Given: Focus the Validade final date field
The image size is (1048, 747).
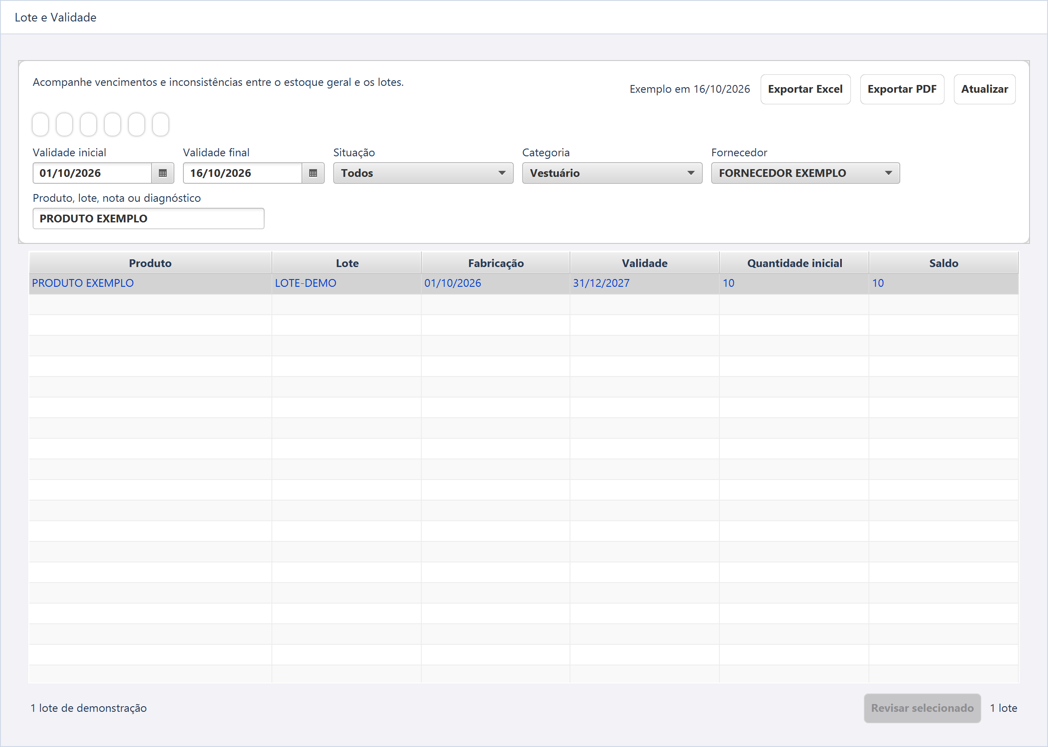Looking at the screenshot, I should point(243,173).
